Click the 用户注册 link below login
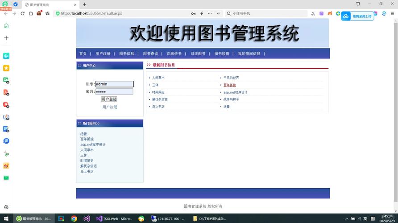Screen dimensions: 398x223 [110, 107]
